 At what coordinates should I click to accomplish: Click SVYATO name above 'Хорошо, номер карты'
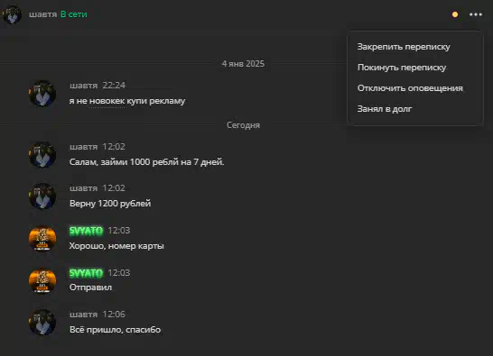(x=86, y=231)
